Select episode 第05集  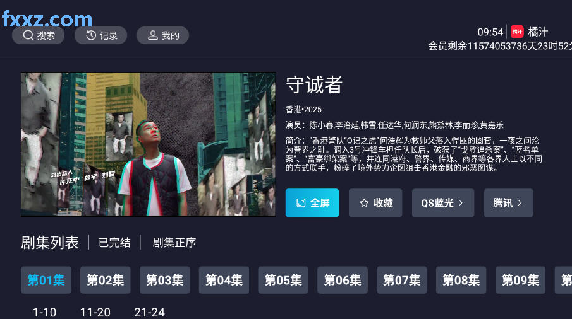point(283,280)
